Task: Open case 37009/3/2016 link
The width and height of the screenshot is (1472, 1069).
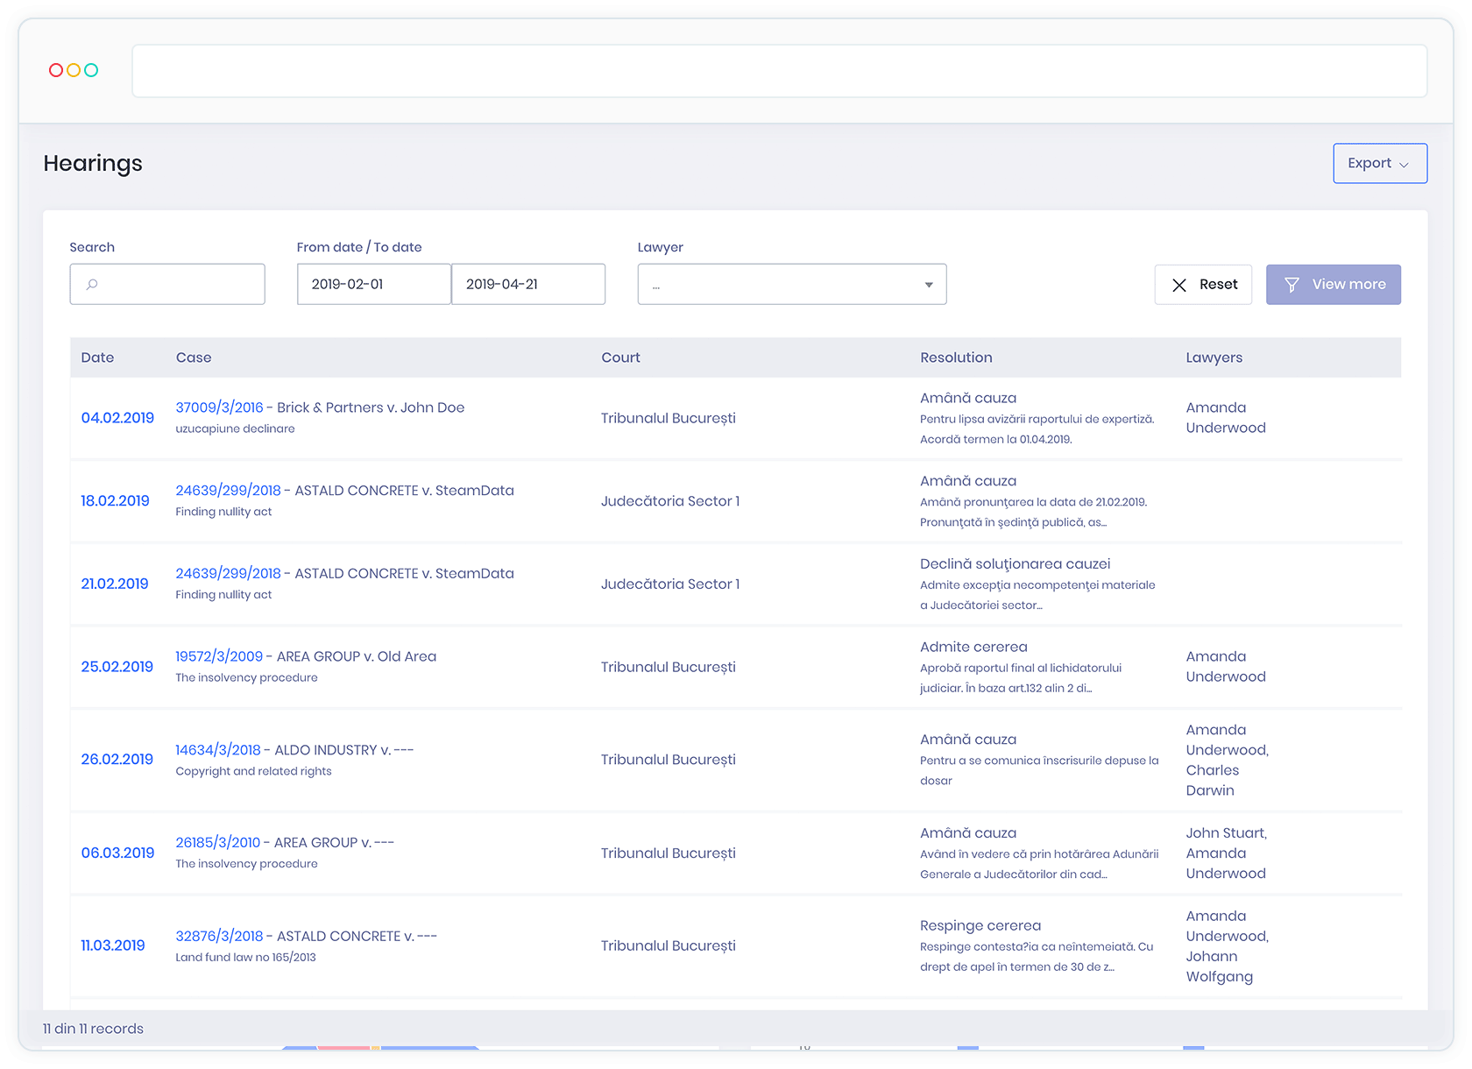Action: (219, 407)
